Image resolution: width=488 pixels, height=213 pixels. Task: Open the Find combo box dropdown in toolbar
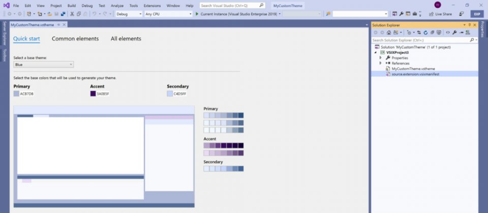386,14
